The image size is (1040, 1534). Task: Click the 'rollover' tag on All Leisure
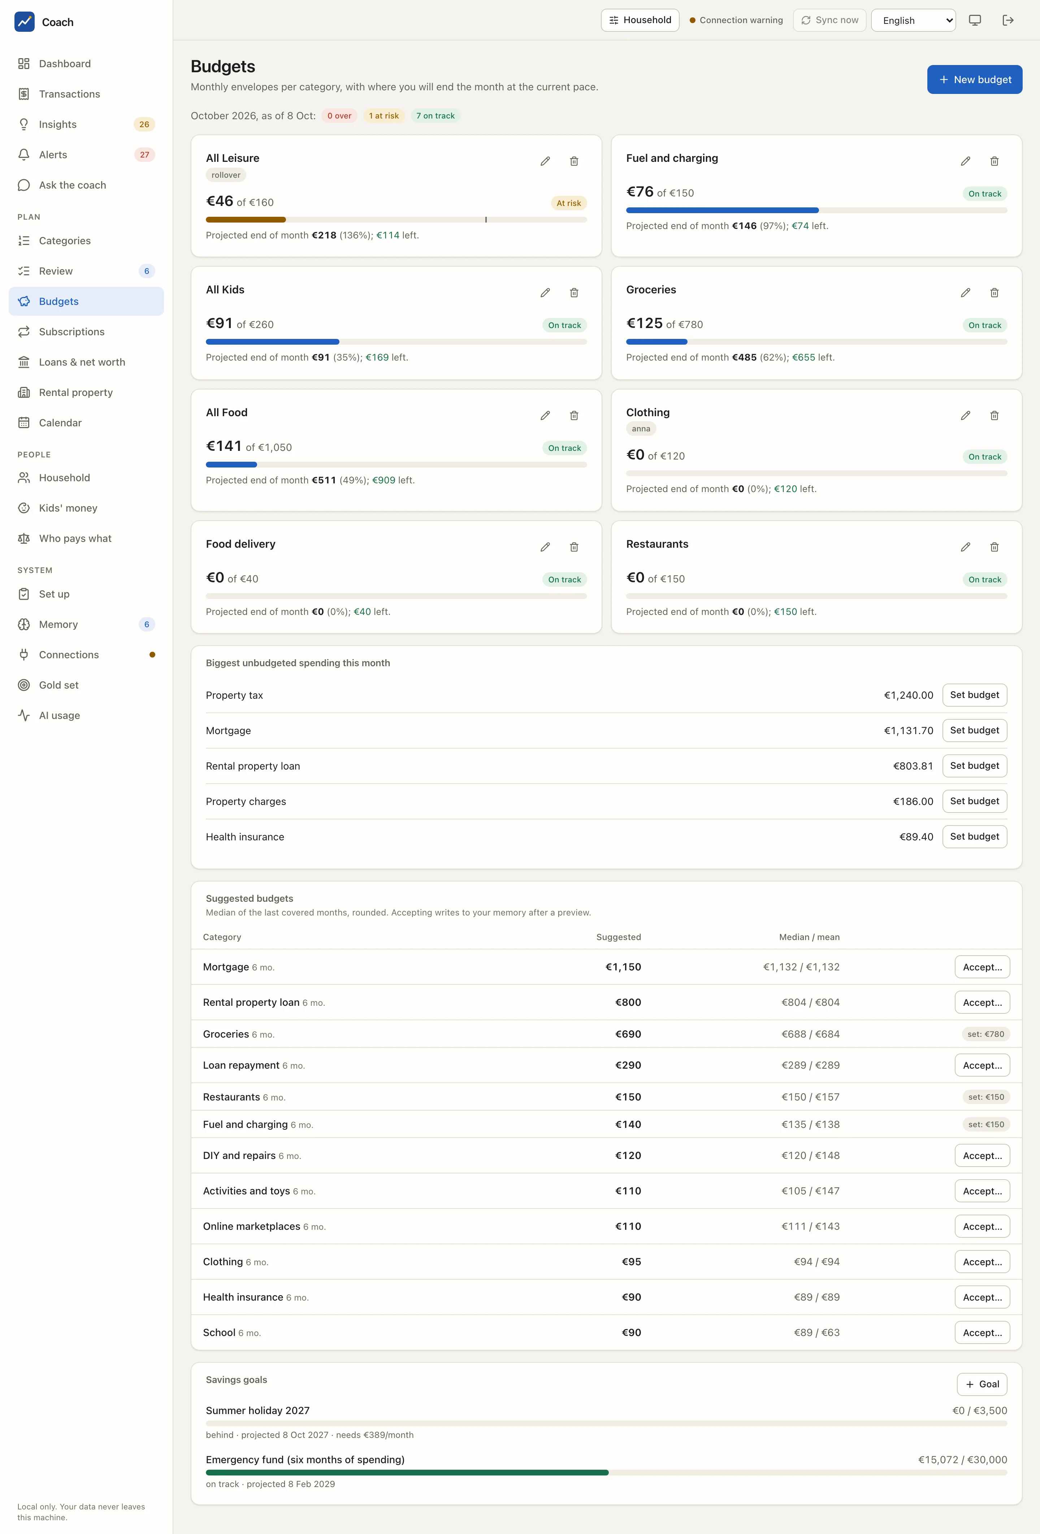(x=226, y=175)
